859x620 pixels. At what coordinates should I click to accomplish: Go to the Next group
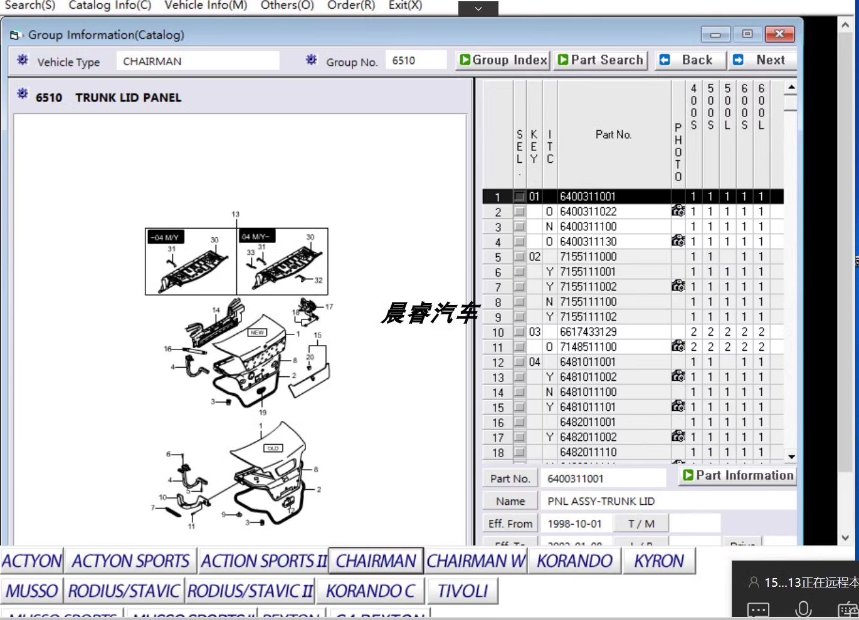click(762, 60)
